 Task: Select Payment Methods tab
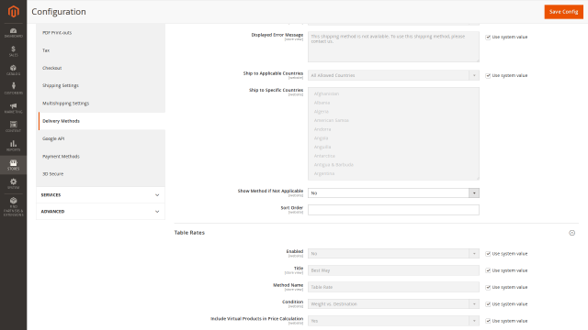(101, 157)
